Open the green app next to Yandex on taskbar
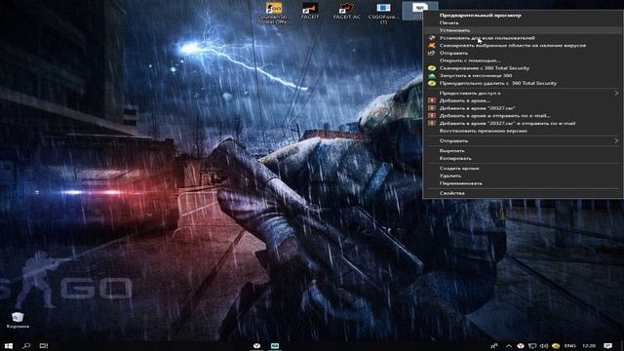Image resolution: width=624 pixels, height=351 pixels. pos(275,346)
